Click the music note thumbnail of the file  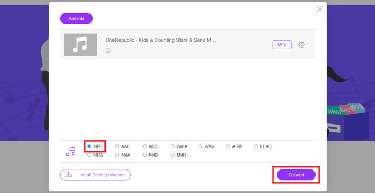pos(80,44)
